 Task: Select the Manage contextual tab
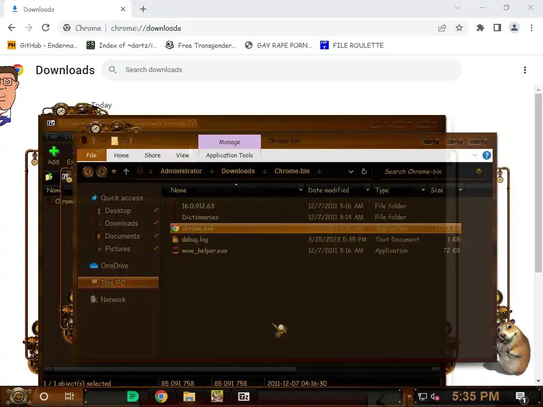point(229,142)
